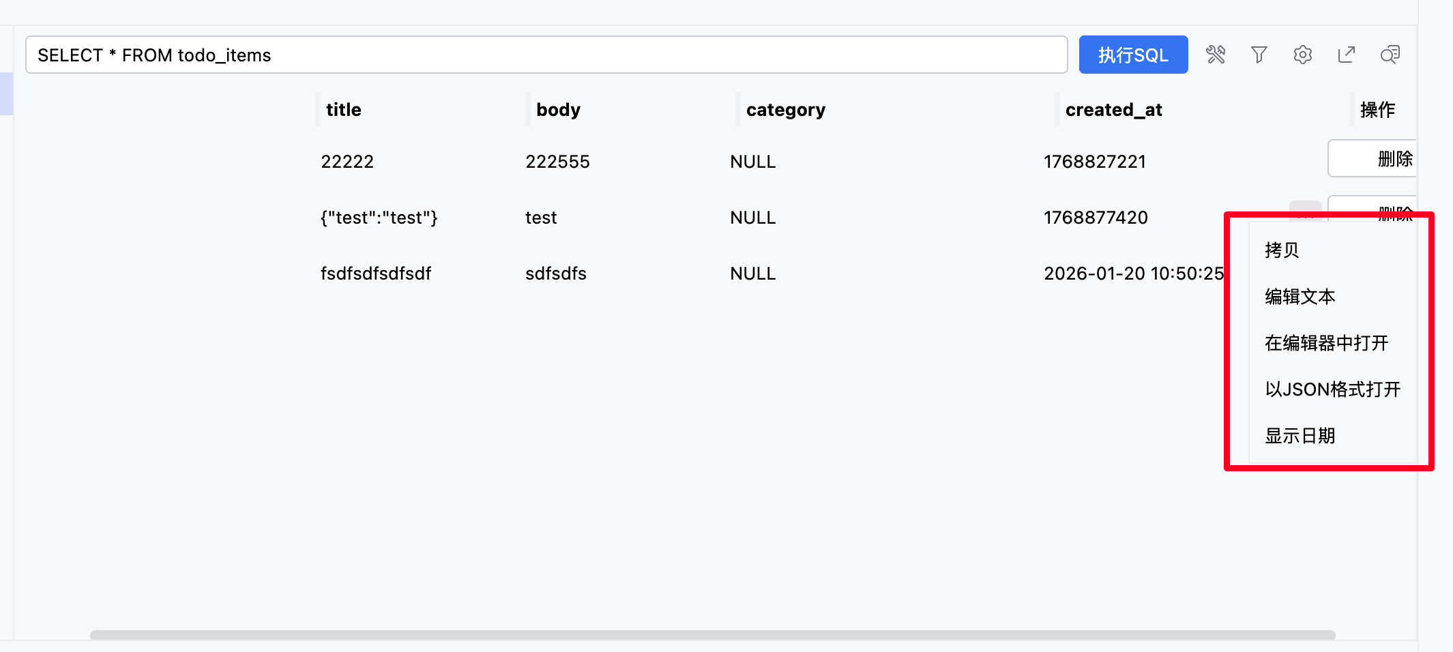Image resolution: width=1453 pixels, height=652 pixels.
Task: Click 显示日期 in the context menu
Action: 1300,436
